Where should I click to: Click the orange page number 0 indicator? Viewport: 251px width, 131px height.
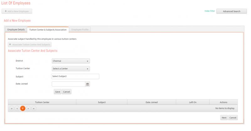pyautogui.click(x=23, y=109)
